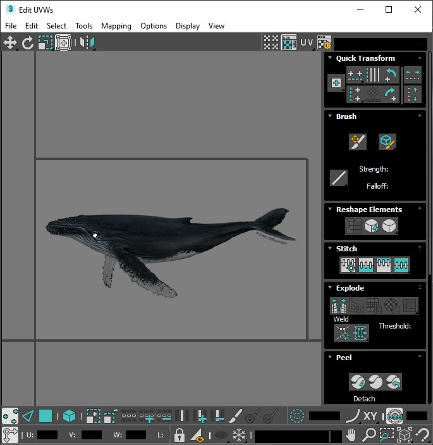433x445 pixels.
Task: Click the Stitch to Target icon
Action: coord(348,265)
